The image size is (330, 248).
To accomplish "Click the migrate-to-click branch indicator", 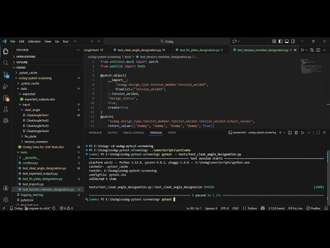I will coord(38,208).
